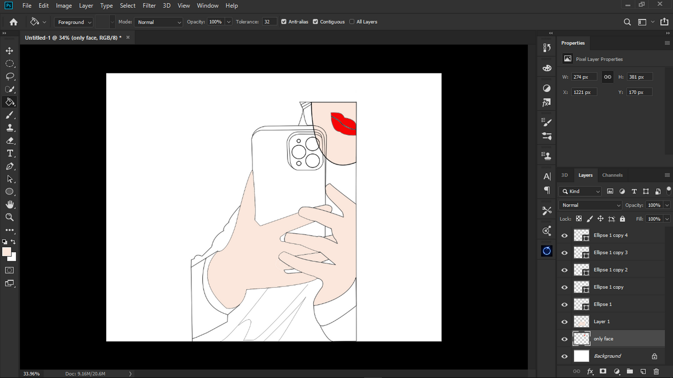Select the Path Selection arrow tool
The width and height of the screenshot is (673, 378).
click(9, 179)
